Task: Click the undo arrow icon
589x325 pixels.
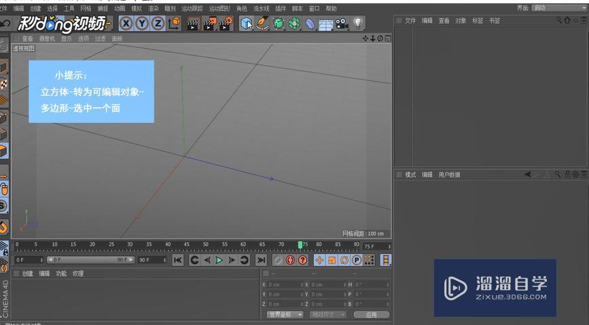Action: tap(5, 24)
